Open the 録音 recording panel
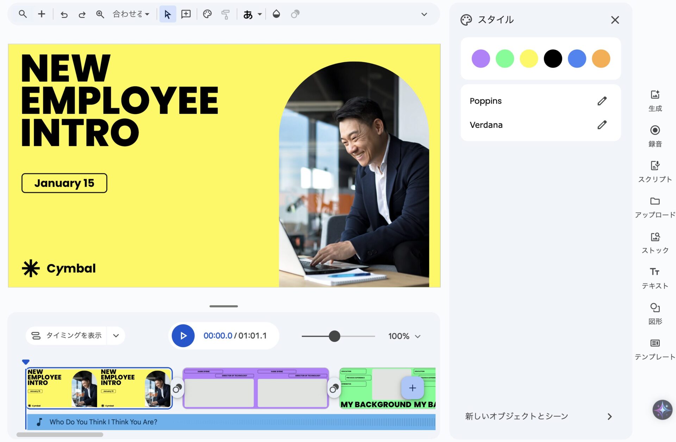Image resolution: width=676 pixels, height=442 pixels. [x=655, y=136]
